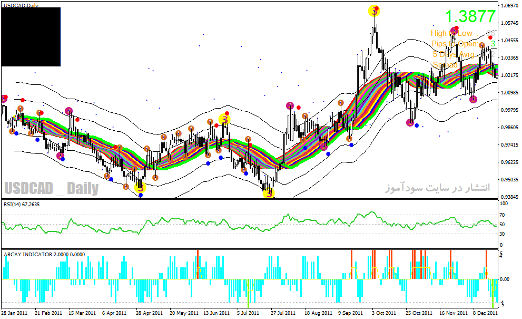Click the 1.06970 price on the axis
The image size is (522, 319).
click(509, 6)
